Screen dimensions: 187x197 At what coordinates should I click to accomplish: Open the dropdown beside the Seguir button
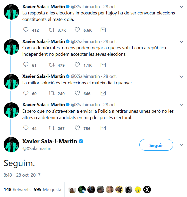coord(181,145)
